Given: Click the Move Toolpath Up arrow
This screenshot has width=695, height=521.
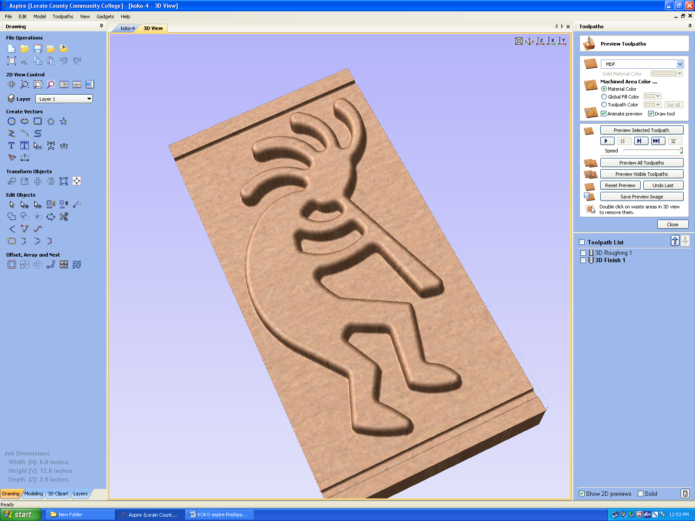Looking at the screenshot, I should pyautogui.click(x=675, y=241).
